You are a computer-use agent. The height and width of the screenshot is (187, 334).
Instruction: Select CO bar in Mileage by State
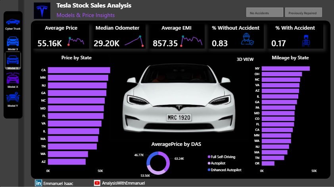(278, 119)
